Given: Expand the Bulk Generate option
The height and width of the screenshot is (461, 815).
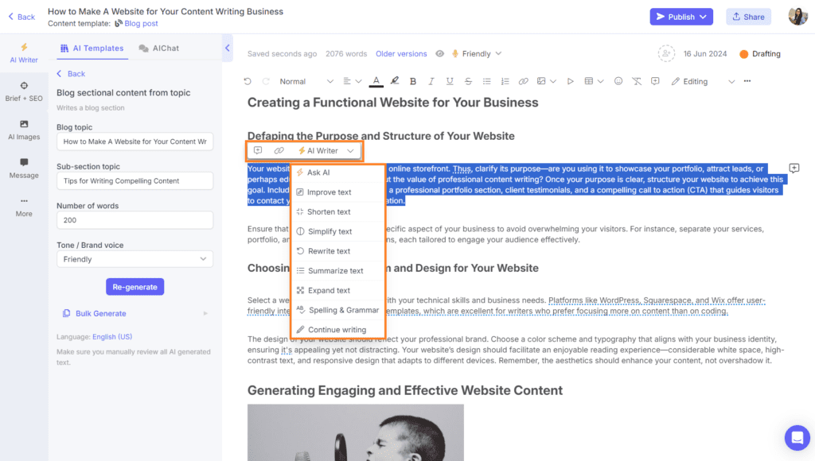Looking at the screenshot, I should (x=135, y=314).
